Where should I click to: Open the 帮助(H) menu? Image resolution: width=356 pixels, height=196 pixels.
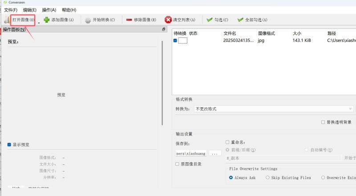point(69,10)
